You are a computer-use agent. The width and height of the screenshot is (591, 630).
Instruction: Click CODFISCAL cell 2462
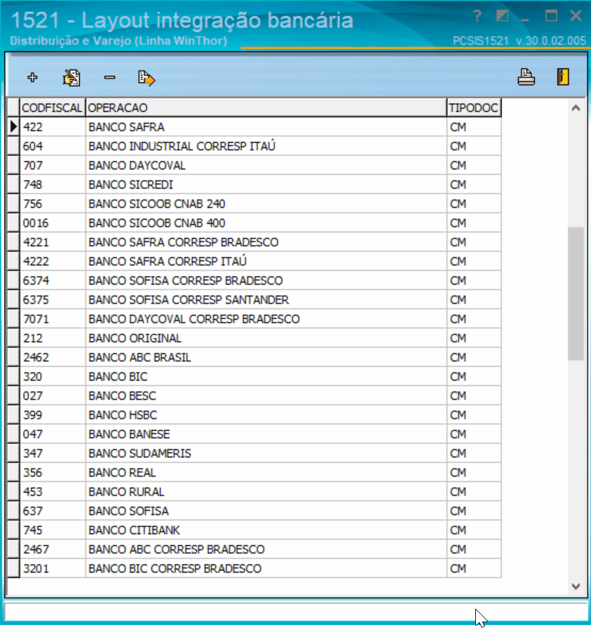(x=53, y=358)
